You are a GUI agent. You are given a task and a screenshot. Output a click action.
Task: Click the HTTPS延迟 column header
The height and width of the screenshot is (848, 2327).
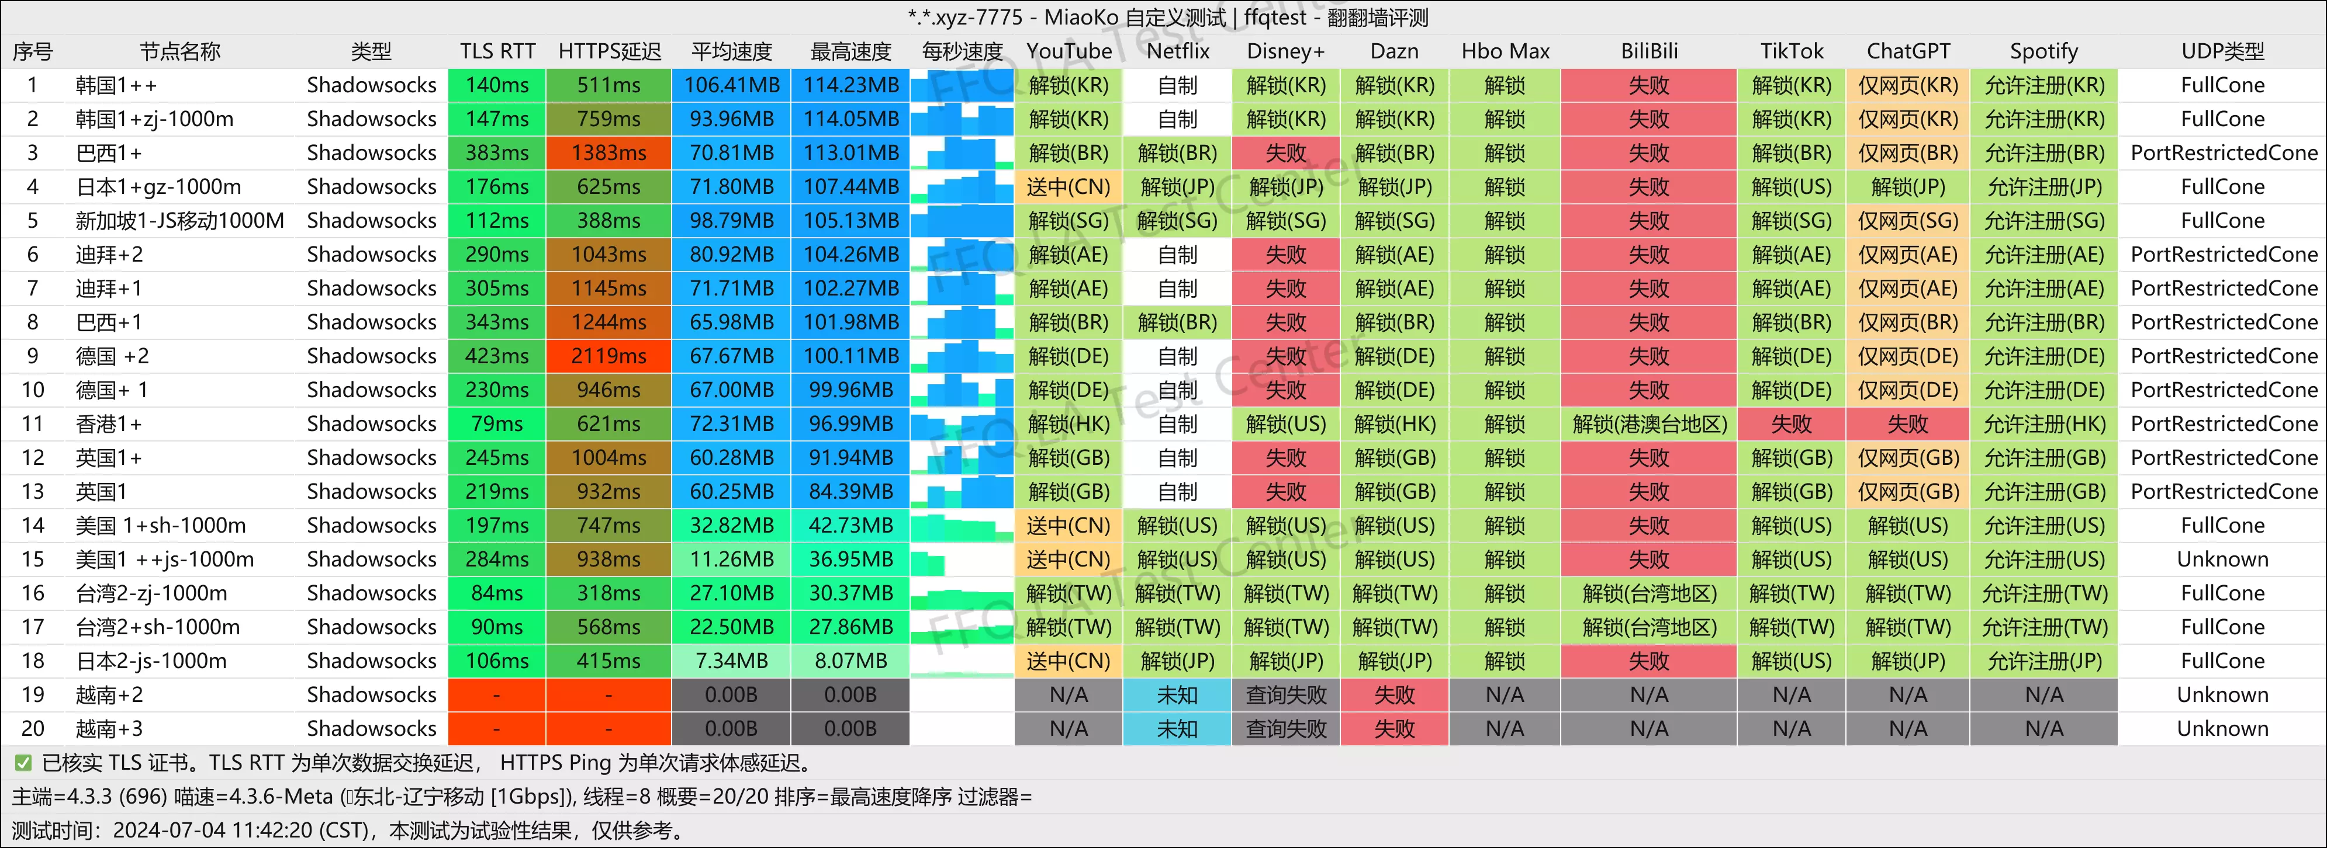click(609, 51)
